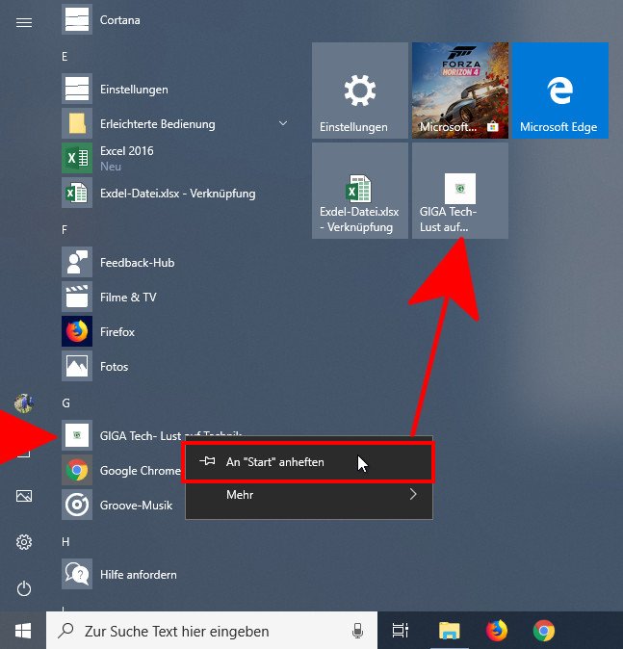Open the Start hamburger menu
The height and width of the screenshot is (649, 623).
pyautogui.click(x=24, y=22)
